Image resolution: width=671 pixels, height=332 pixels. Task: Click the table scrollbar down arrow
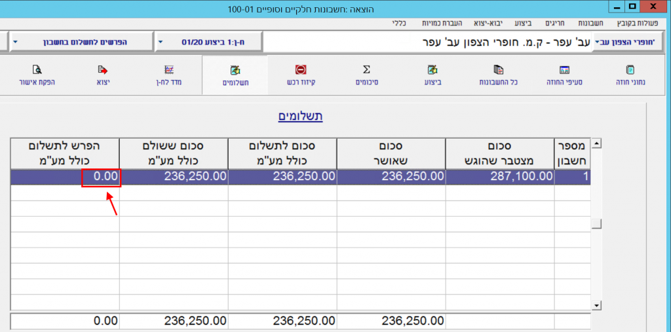[x=596, y=304]
